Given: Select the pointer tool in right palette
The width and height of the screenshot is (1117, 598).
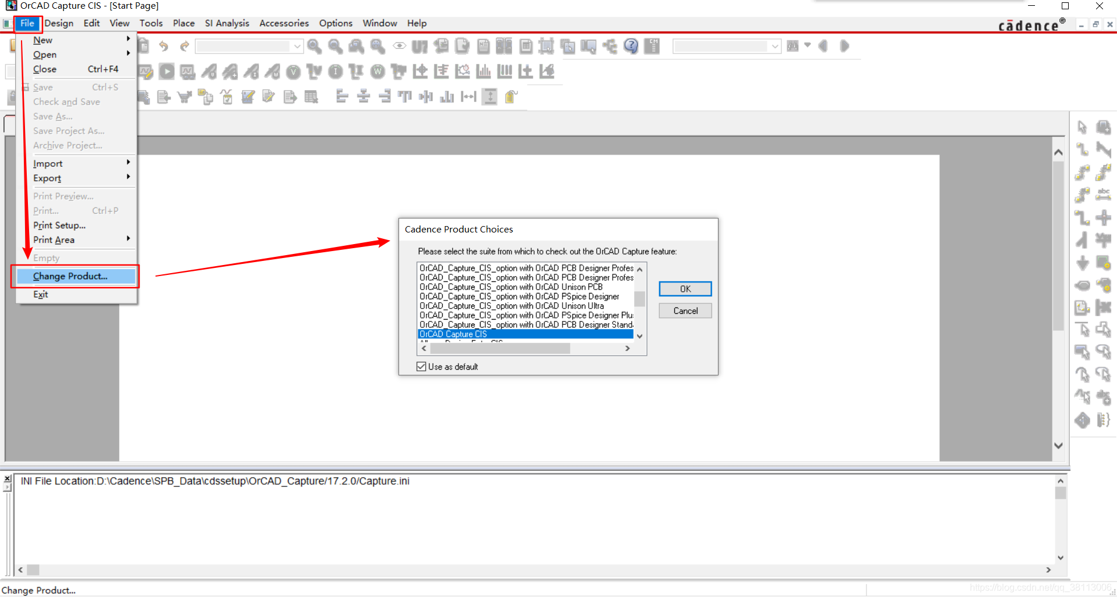Looking at the screenshot, I should (1082, 127).
